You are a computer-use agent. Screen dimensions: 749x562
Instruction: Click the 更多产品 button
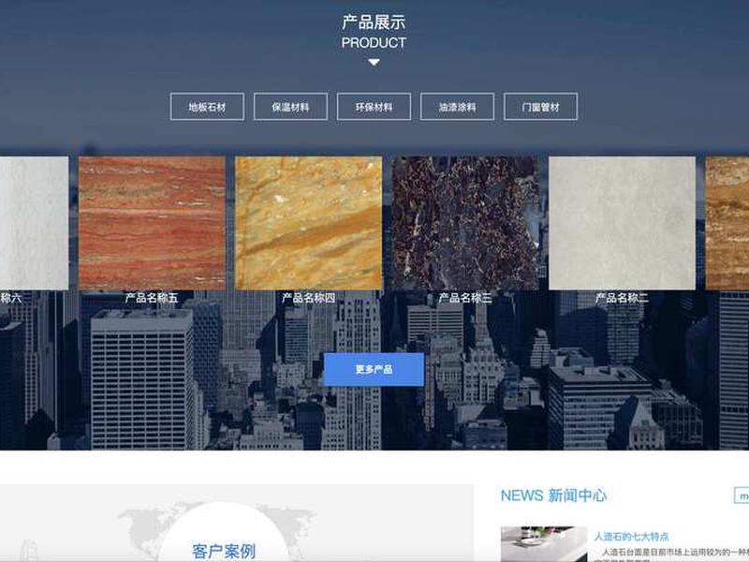point(374,369)
